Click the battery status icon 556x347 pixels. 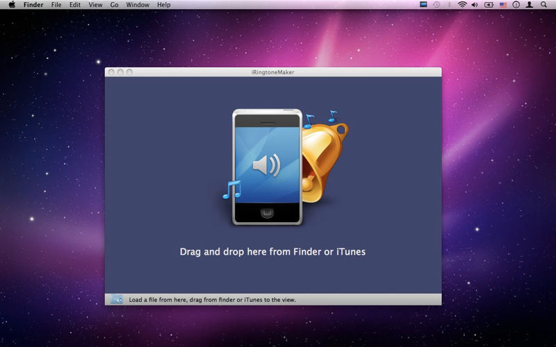coord(489,5)
